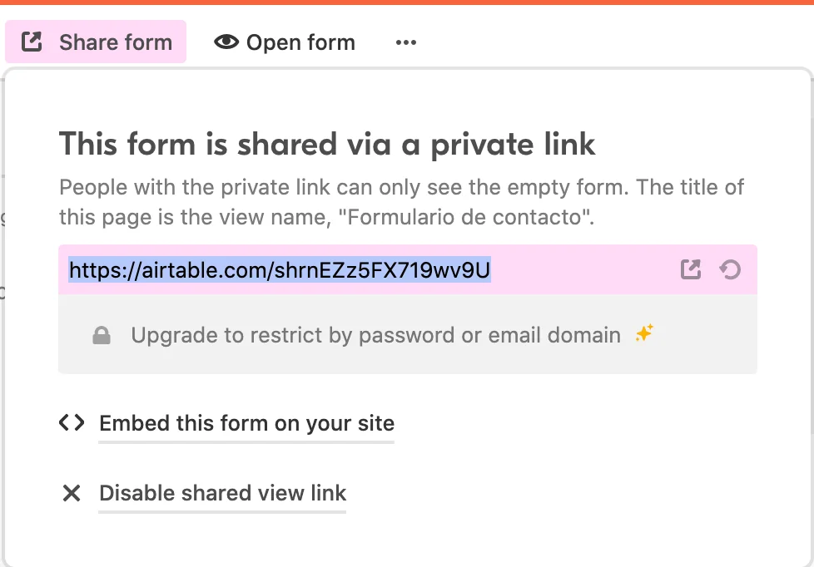Click the X icon beside Disable link
This screenshot has height=567, width=814.
coord(72,493)
